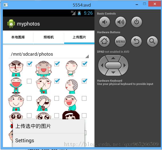Uncheck the side-profile photo checkbox
This screenshot has height=150, width=162.
tap(84, 81)
